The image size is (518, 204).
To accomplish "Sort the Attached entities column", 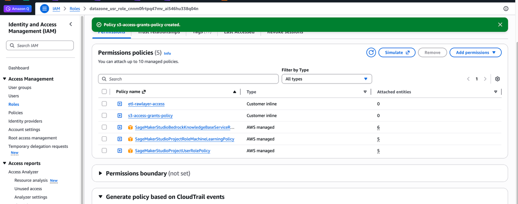I will (x=496, y=92).
